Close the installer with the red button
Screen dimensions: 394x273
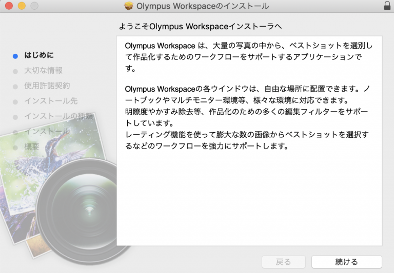9,6
